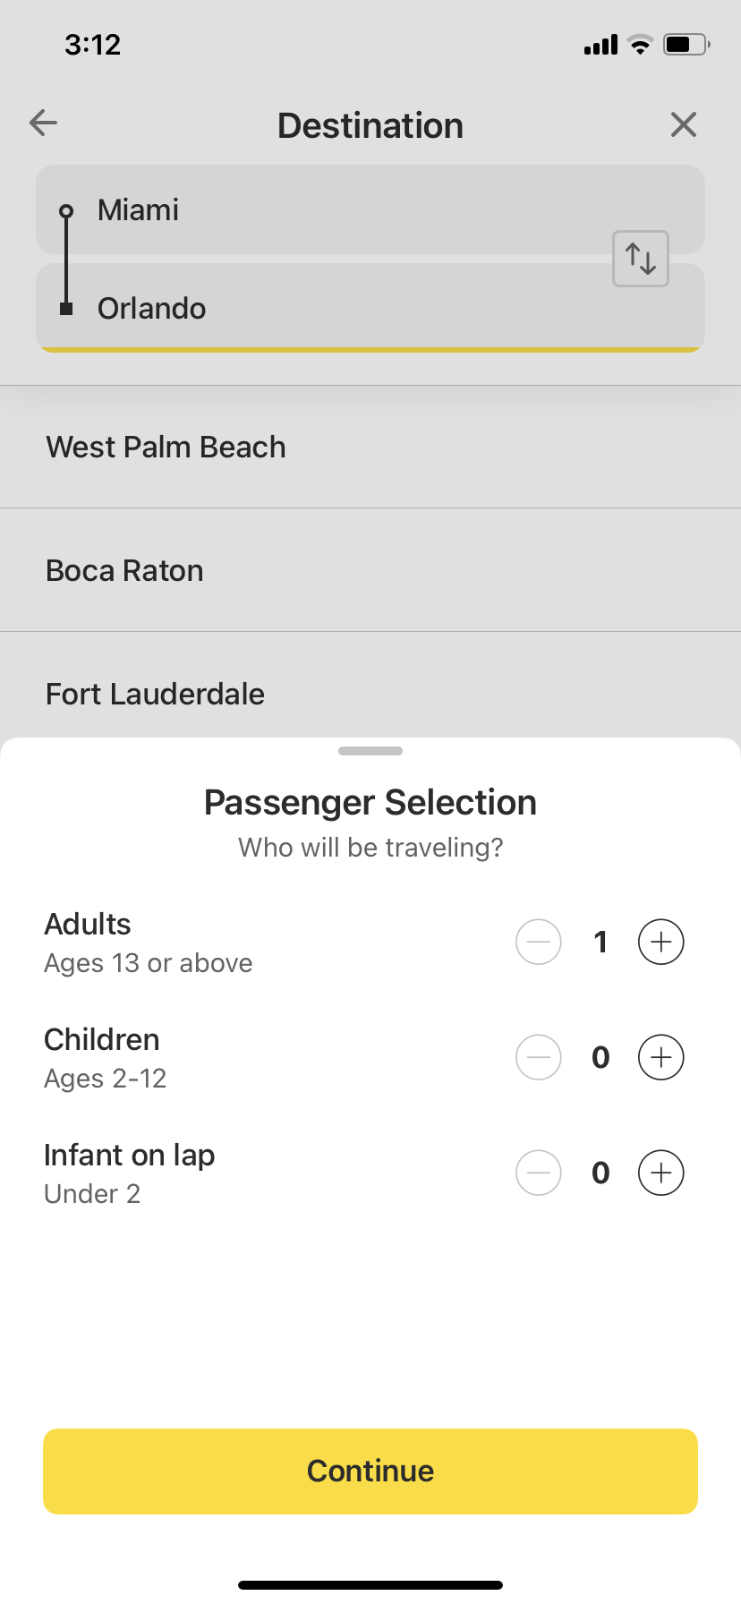
Task: Tap the Wi-Fi status icon
Action: tap(640, 44)
